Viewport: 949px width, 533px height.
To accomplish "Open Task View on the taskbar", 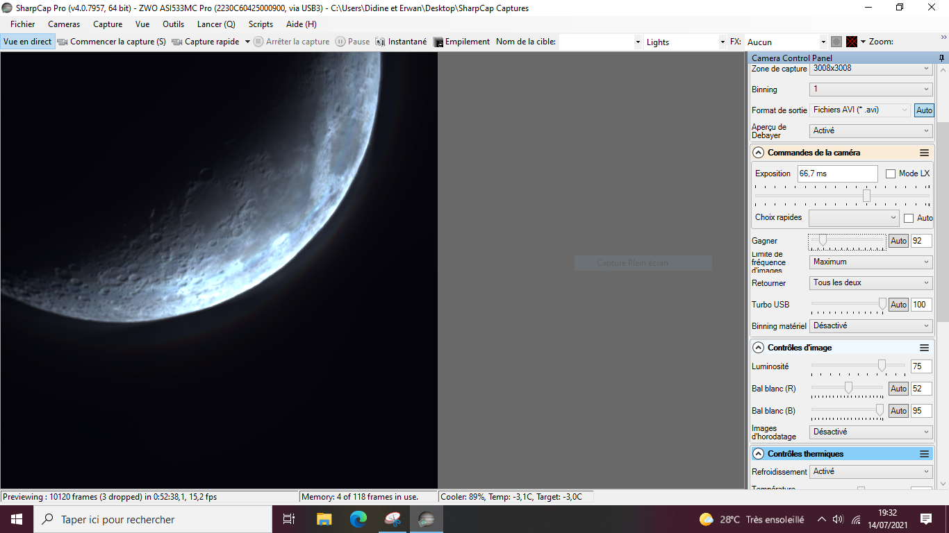I will pos(290,519).
